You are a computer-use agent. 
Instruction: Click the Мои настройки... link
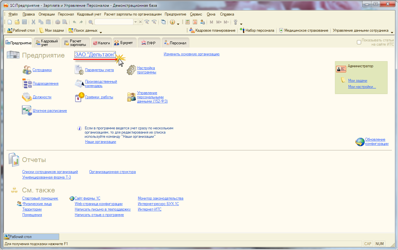click(x=362, y=87)
